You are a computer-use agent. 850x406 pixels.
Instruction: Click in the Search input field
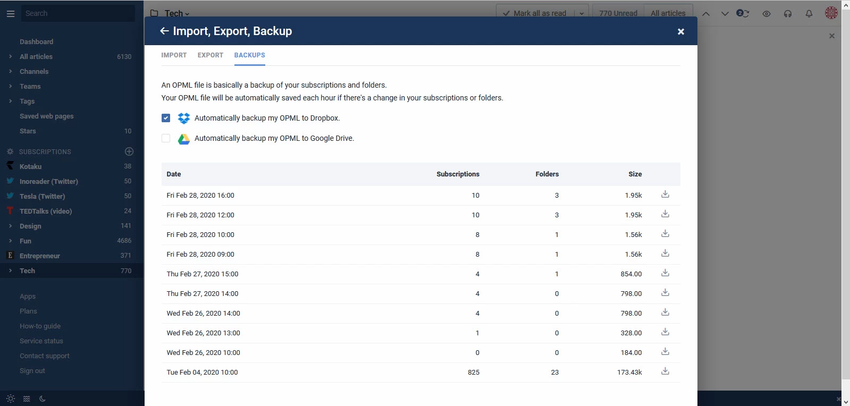[x=78, y=13]
